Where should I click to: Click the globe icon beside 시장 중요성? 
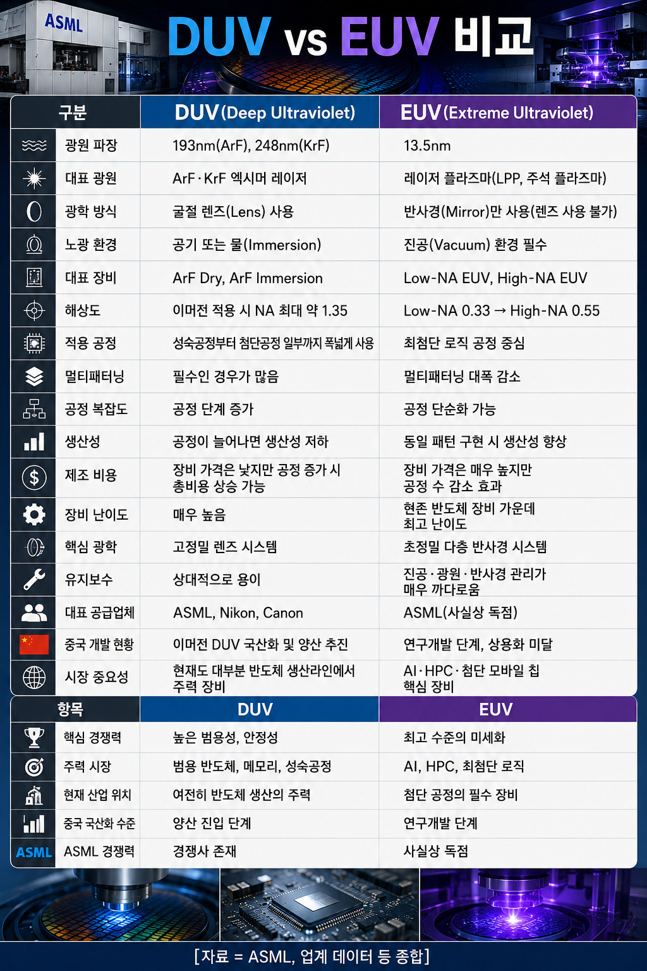34,677
